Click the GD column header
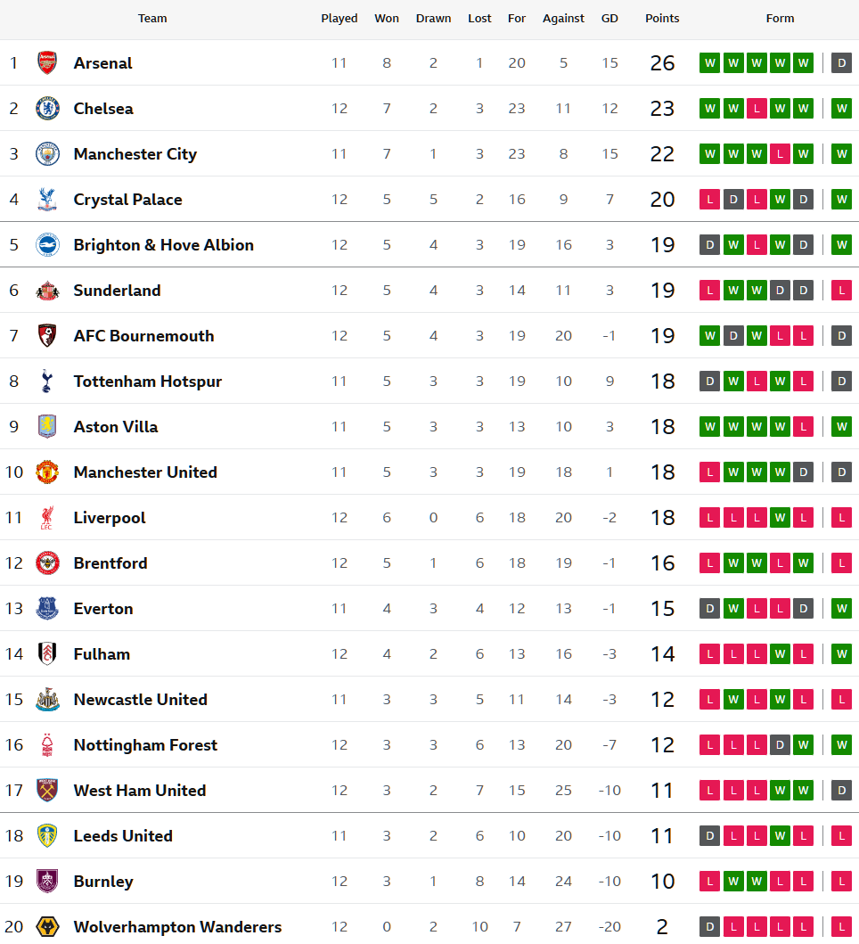This screenshot has width=859, height=944. coord(609,18)
